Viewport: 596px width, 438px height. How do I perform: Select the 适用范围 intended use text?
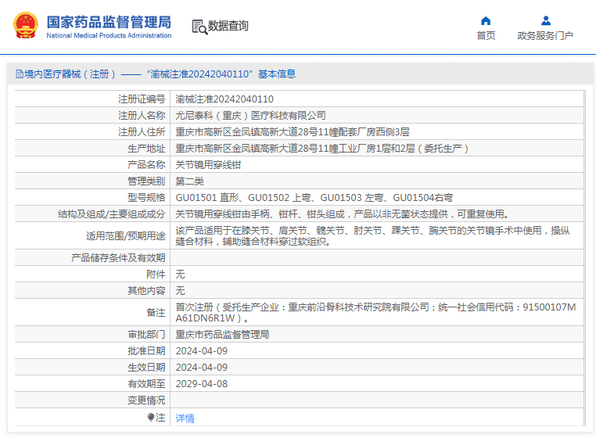[372, 235]
